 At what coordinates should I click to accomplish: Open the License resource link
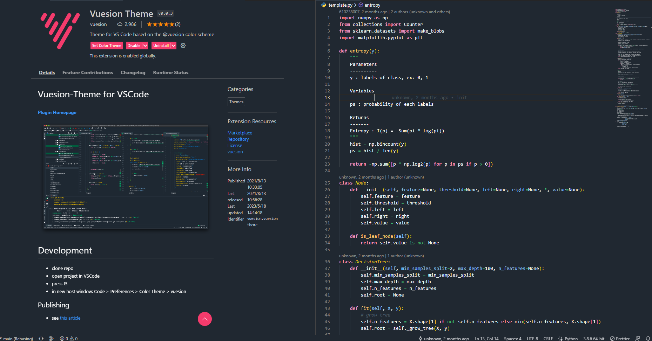[235, 145]
